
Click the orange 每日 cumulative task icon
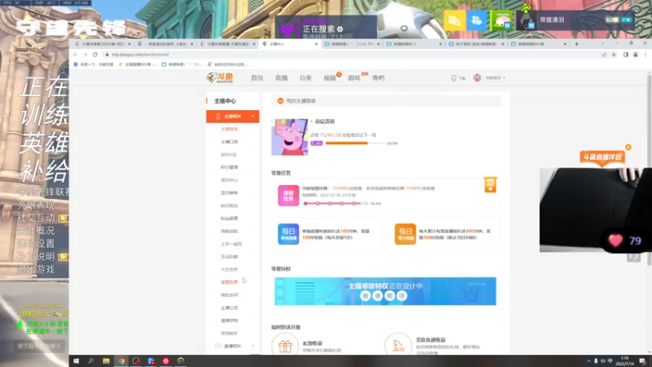(405, 234)
